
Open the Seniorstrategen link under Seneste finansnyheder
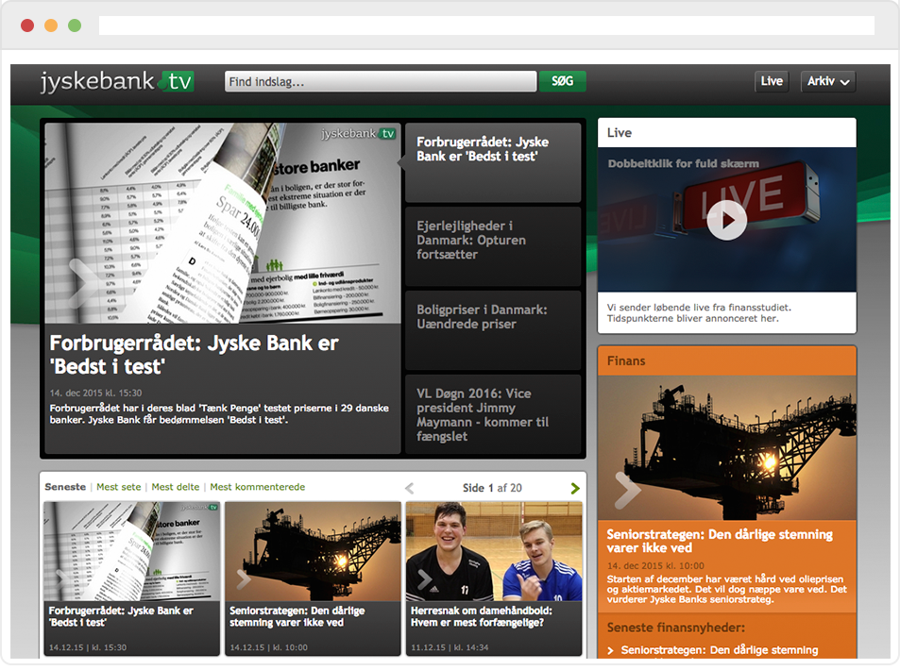tap(719, 650)
